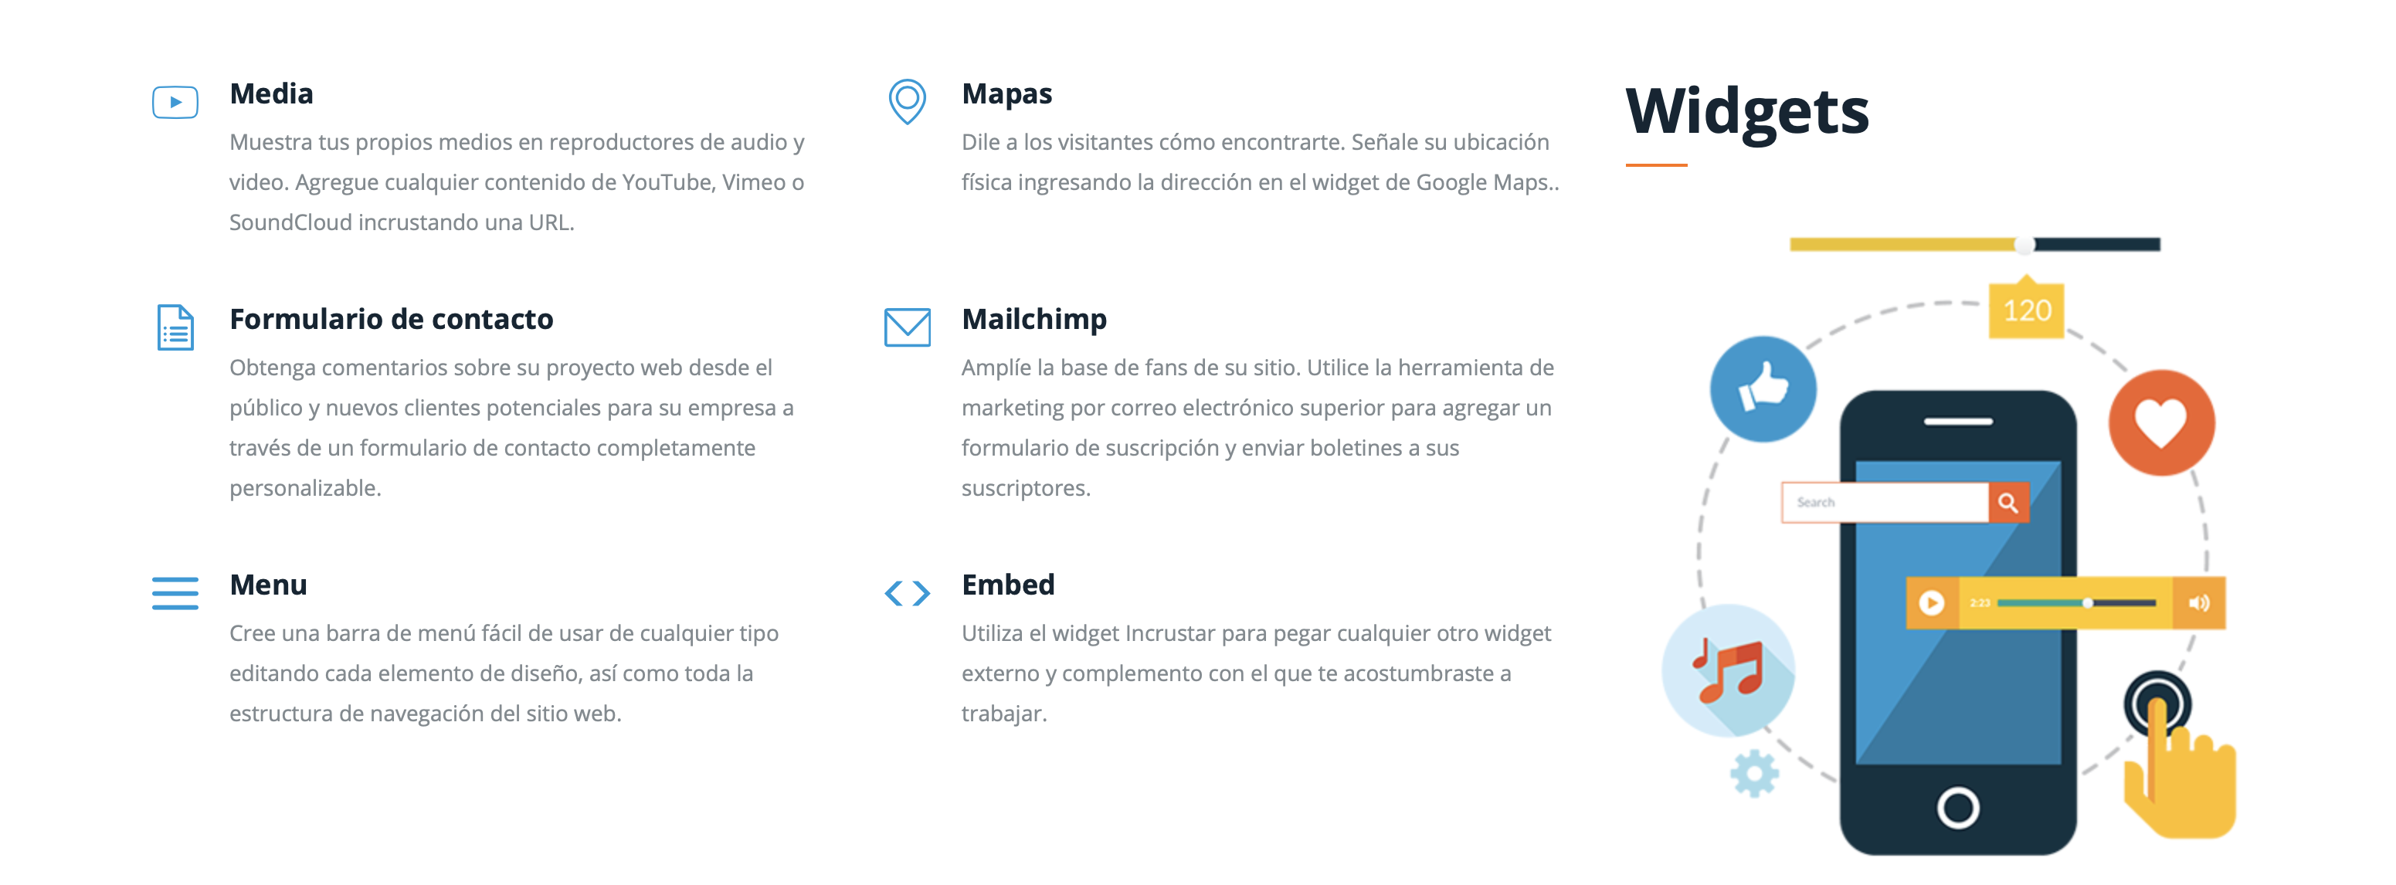The image size is (2396, 885).
Task: Click the yellow 120 counter badge
Action: click(x=2027, y=310)
